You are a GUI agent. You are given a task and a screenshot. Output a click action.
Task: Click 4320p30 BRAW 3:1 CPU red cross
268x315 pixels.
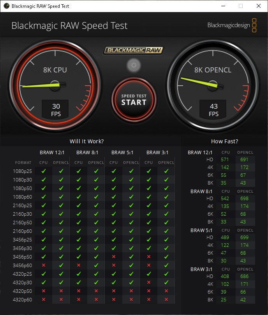(x=149, y=282)
